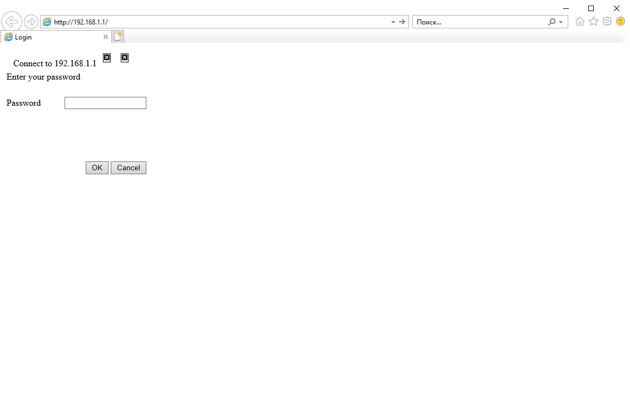Expand the search provider dropdown arrow
Viewport: 630px width, 398px height.
pyautogui.click(x=560, y=22)
